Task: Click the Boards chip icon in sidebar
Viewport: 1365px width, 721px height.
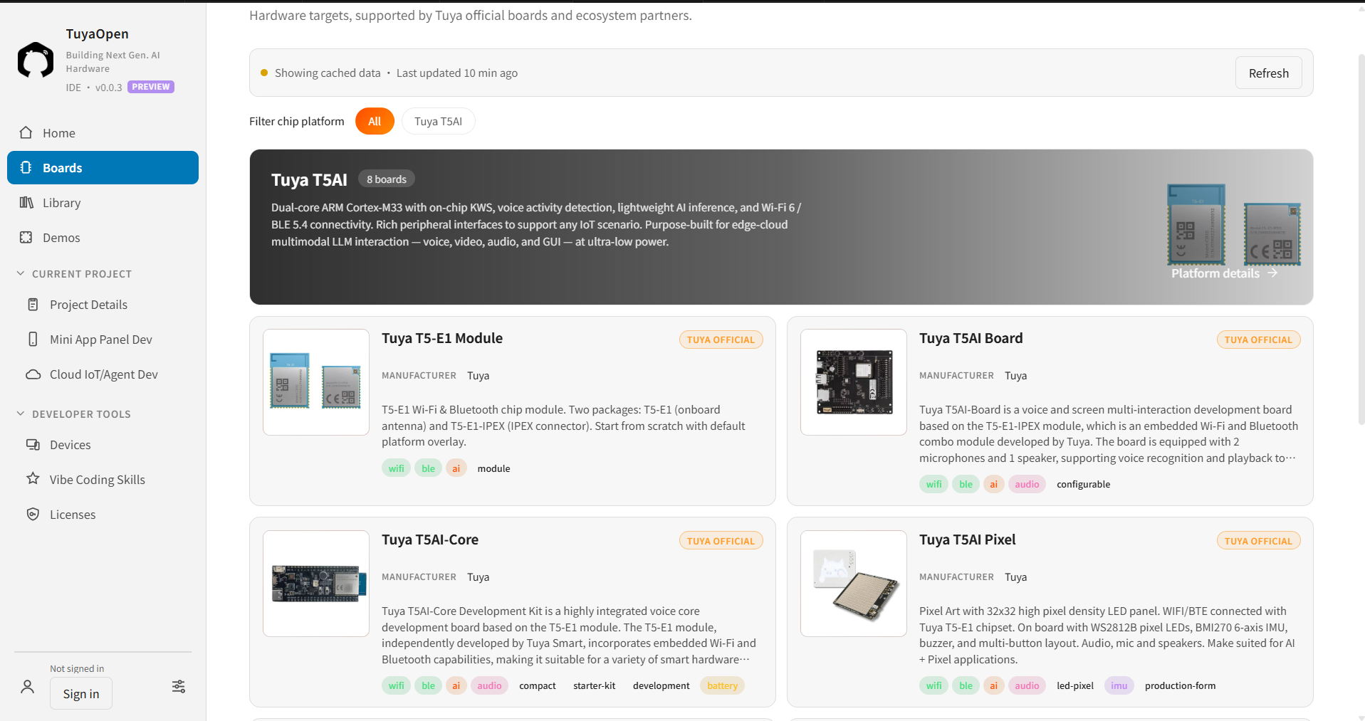Action: pos(26,167)
